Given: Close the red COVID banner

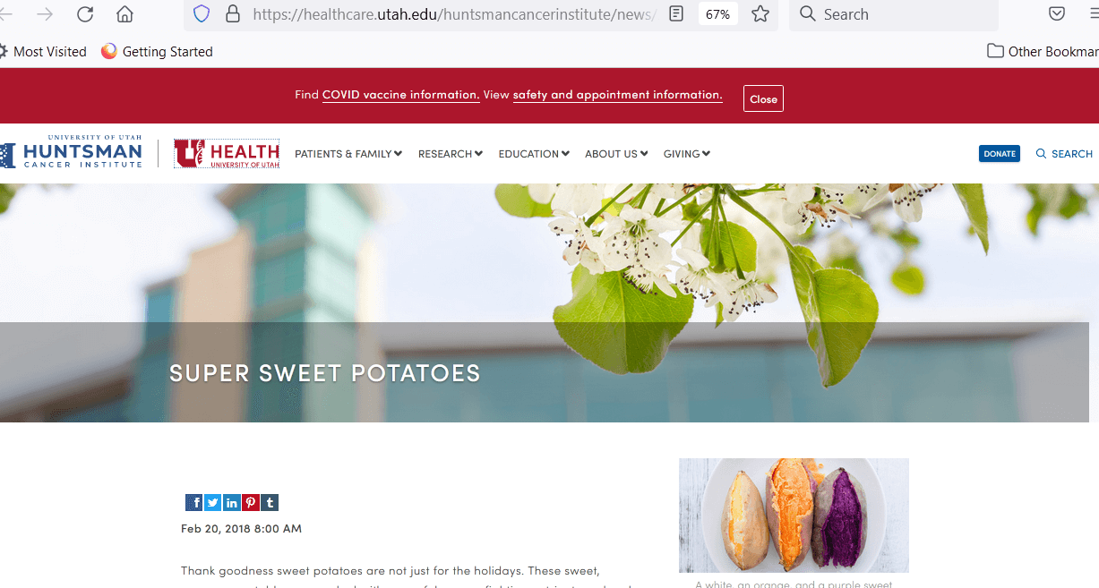Looking at the screenshot, I should tap(763, 98).
